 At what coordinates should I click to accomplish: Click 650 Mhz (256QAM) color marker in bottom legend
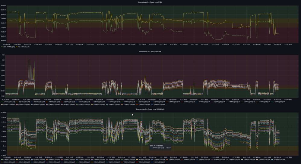tap(2, 162)
